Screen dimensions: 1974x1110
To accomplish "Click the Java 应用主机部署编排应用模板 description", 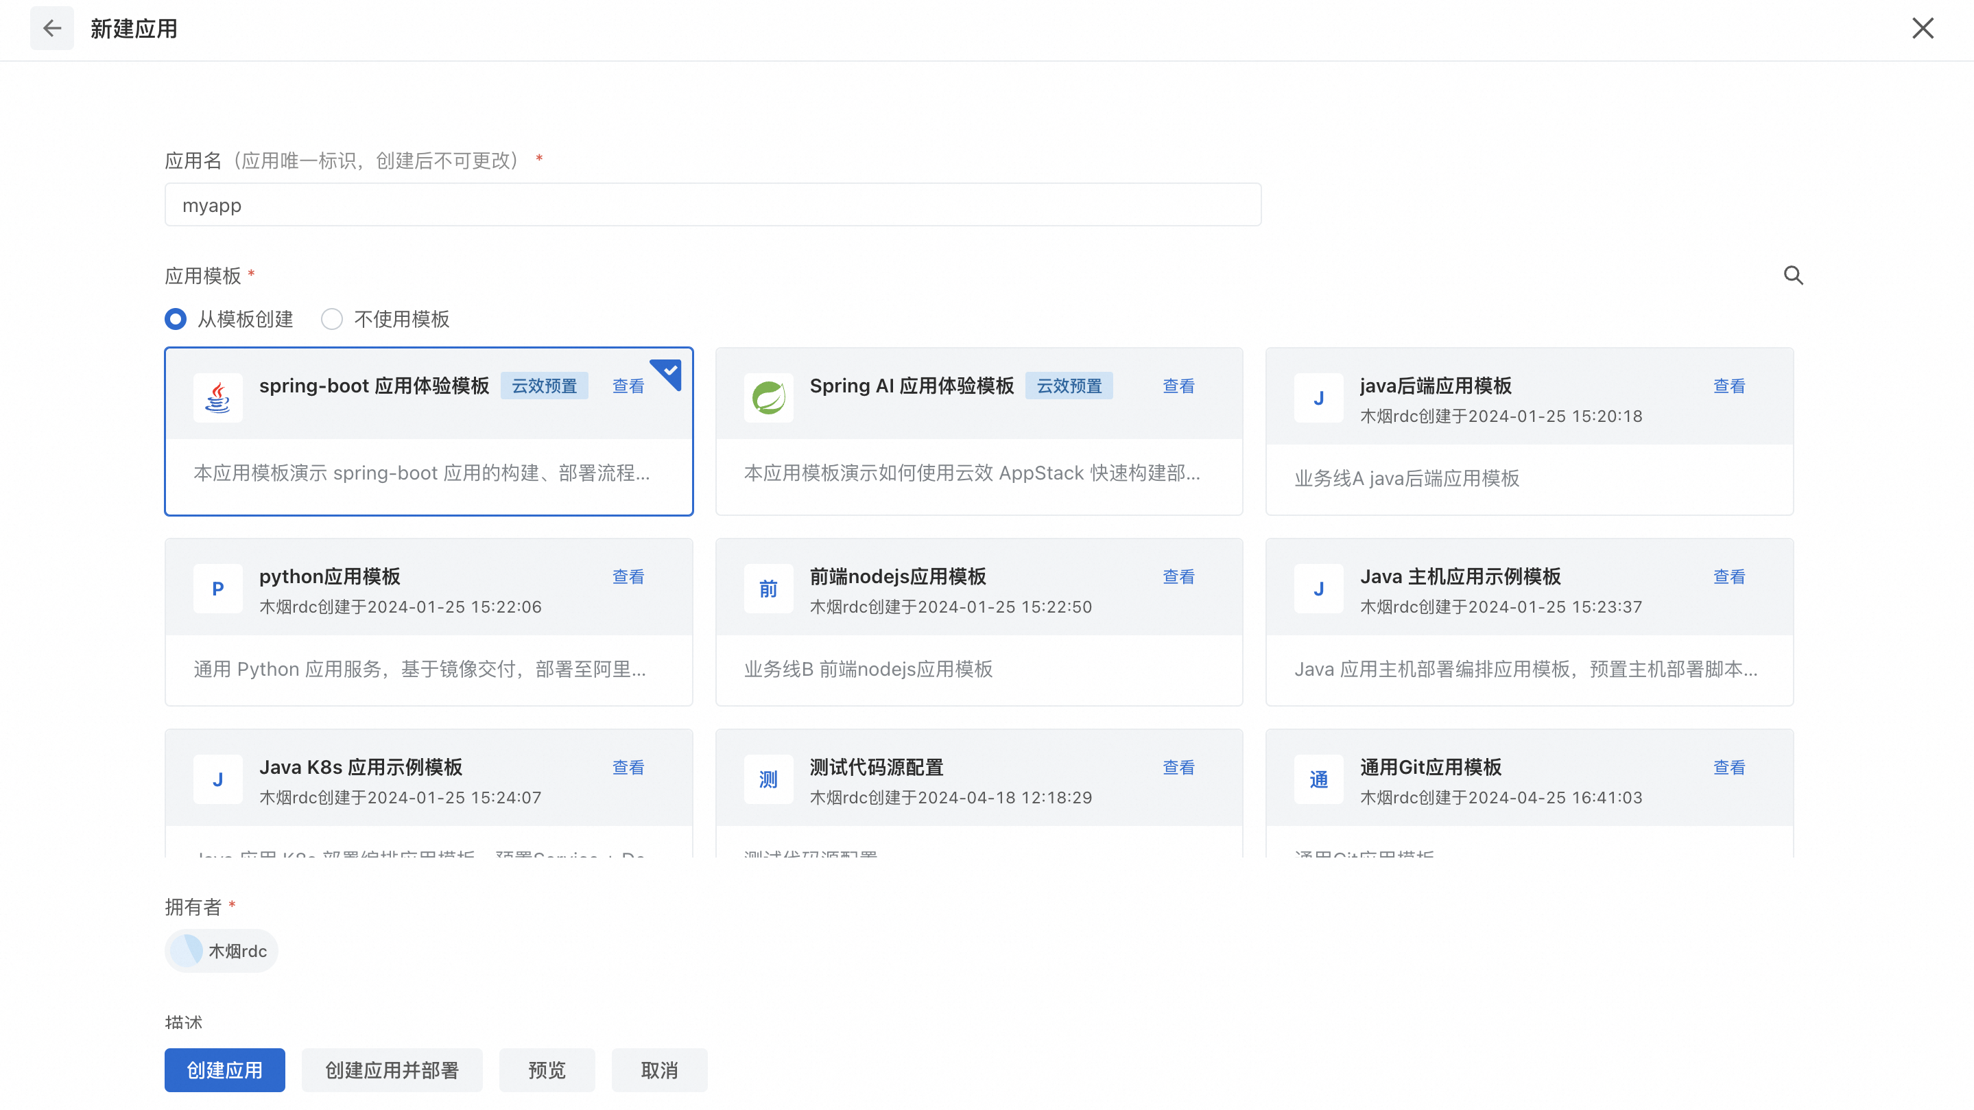I will tap(1527, 669).
